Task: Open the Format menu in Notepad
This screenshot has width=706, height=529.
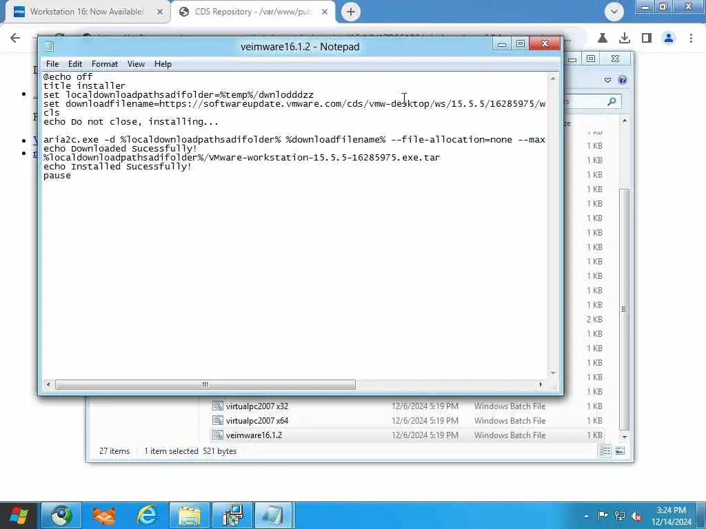Action: 105,64
